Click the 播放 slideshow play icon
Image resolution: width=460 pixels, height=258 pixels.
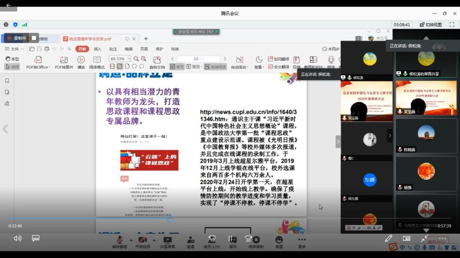(81, 60)
